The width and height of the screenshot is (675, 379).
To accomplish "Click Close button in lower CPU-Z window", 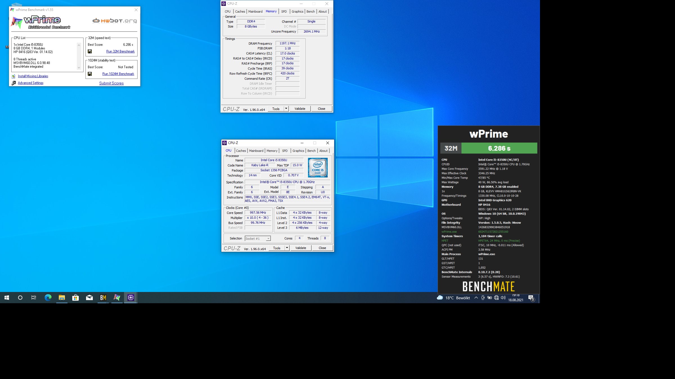I will (x=322, y=248).
